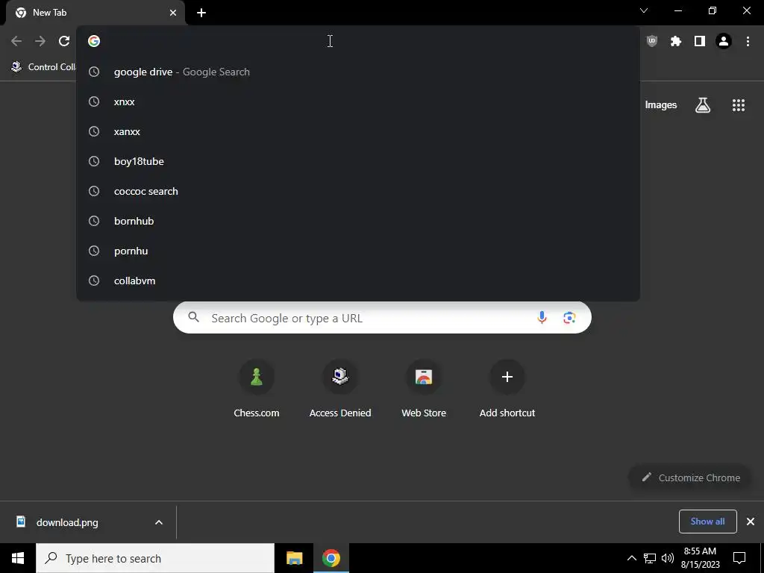The image size is (764, 573).
Task: Click the Windows "Type here to search" box
Action: 155,558
